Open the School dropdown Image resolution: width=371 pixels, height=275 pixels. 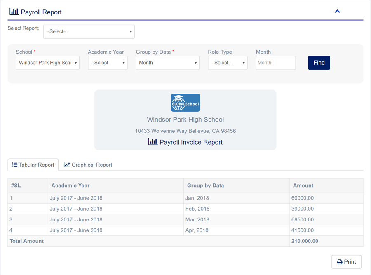tap(47, 63)
